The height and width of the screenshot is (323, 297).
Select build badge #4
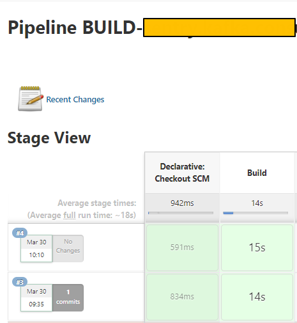(20, 233)
